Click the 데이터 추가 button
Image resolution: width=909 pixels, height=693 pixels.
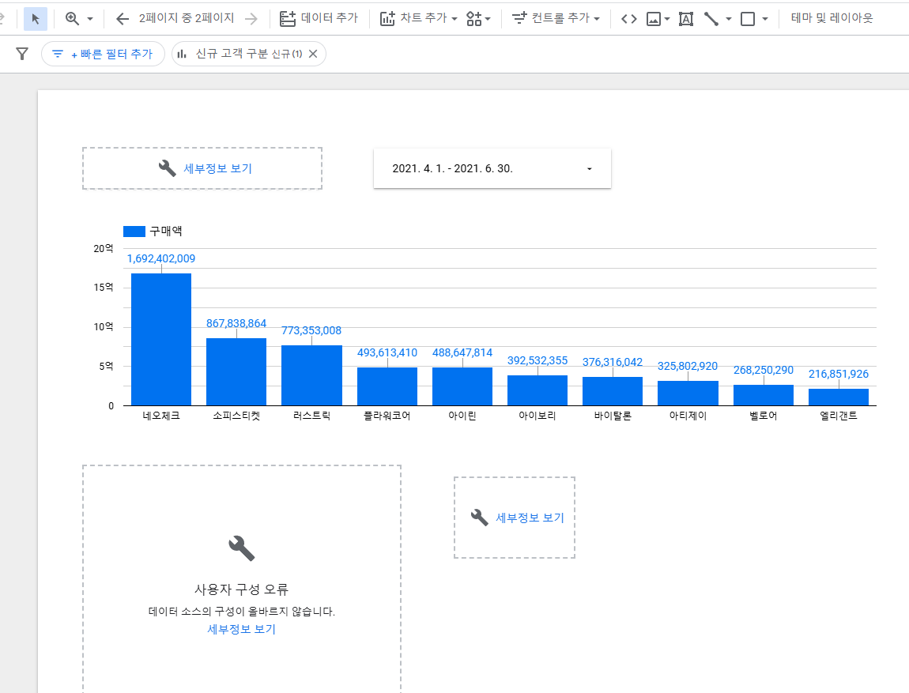(319, 18)
